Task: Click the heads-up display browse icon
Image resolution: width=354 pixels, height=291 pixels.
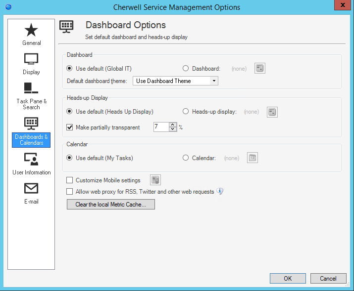Action: (x=272, y=112)
